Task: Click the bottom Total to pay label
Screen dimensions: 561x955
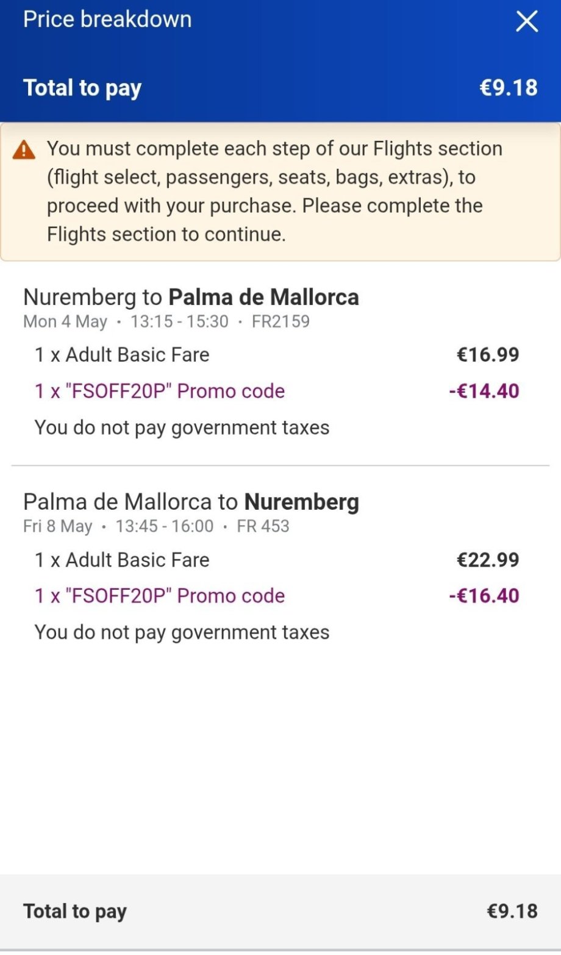Action: pos(75,912)
